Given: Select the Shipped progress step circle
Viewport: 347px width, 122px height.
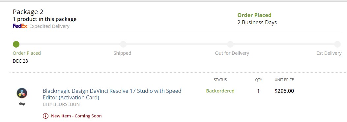Looking at the screenshot, I should (123, 44).
